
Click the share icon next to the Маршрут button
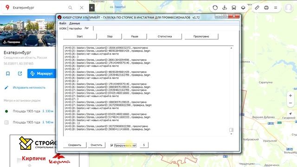point(20,73)
